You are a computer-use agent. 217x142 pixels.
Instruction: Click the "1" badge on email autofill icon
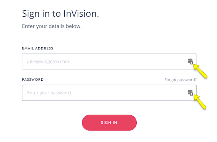click(192, 63)
